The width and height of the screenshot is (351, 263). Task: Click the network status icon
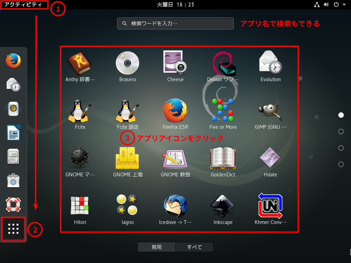click(x=317, y=4)
